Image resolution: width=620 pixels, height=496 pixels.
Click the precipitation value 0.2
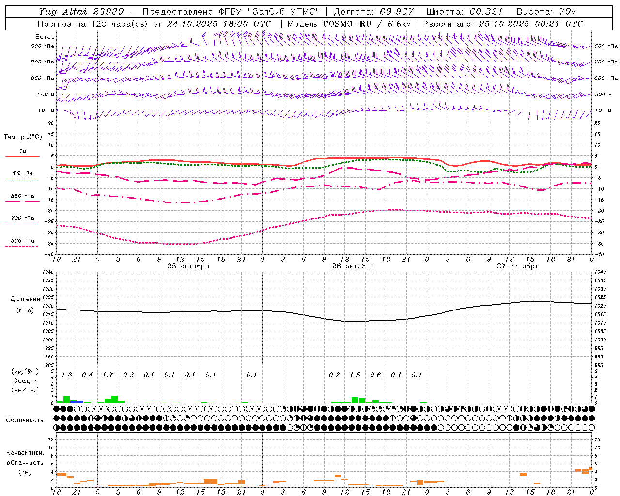tap(334, 375)
